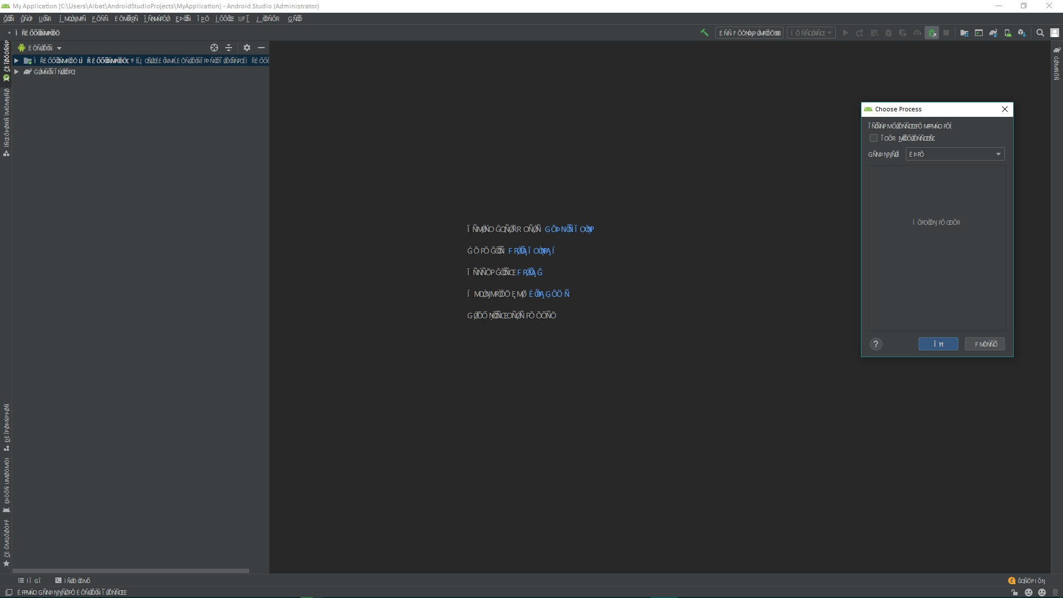The image size is (1063, 598).
Task: Open the Analyze menu
Action: (x=127, y=19)
